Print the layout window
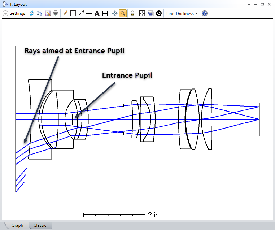 point(56,13)
